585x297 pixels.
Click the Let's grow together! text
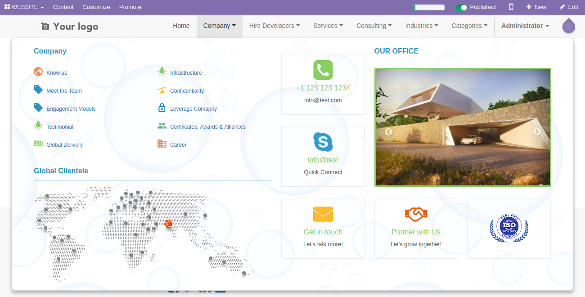click(x=416, y=244)
